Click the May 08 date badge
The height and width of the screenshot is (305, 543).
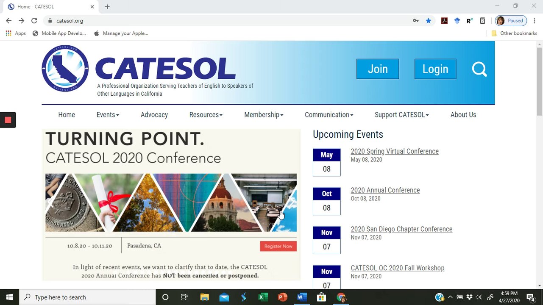click(x=327, y=162)
